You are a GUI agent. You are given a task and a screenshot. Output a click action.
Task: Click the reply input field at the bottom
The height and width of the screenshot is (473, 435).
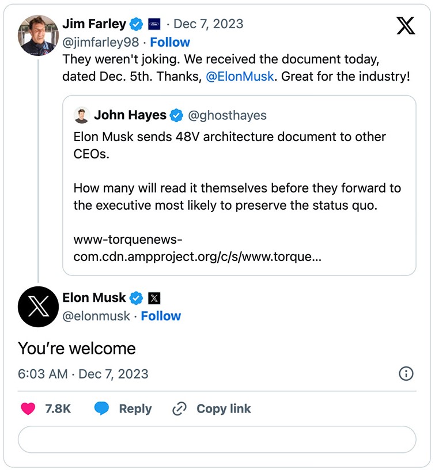[217, 440]
